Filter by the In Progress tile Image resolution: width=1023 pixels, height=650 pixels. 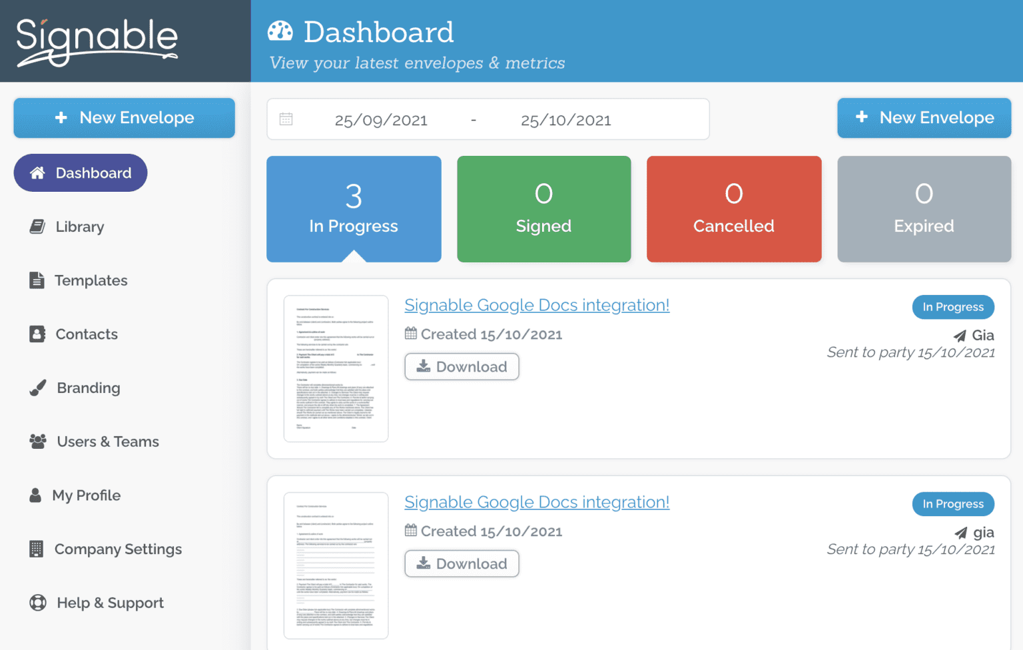click(354, 209)
